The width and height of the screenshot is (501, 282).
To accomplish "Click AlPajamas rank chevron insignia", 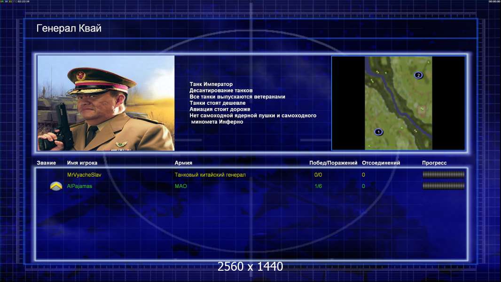I will coord(56,186).
